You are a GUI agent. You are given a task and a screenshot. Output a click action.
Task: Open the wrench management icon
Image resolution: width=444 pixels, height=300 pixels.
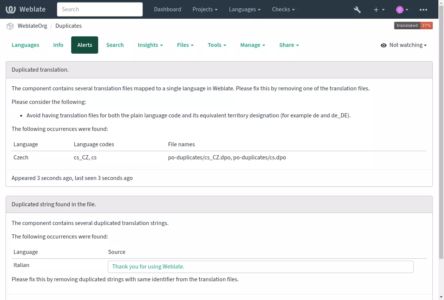coord(357,10)
